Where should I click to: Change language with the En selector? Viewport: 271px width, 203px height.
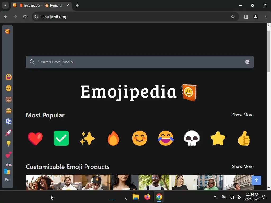click(x=7, y=180)
